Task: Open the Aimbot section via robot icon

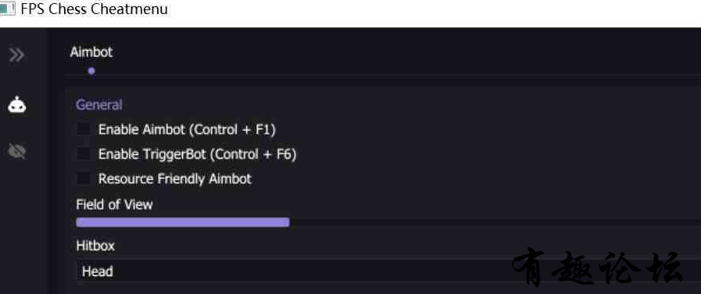Action: 17,105
